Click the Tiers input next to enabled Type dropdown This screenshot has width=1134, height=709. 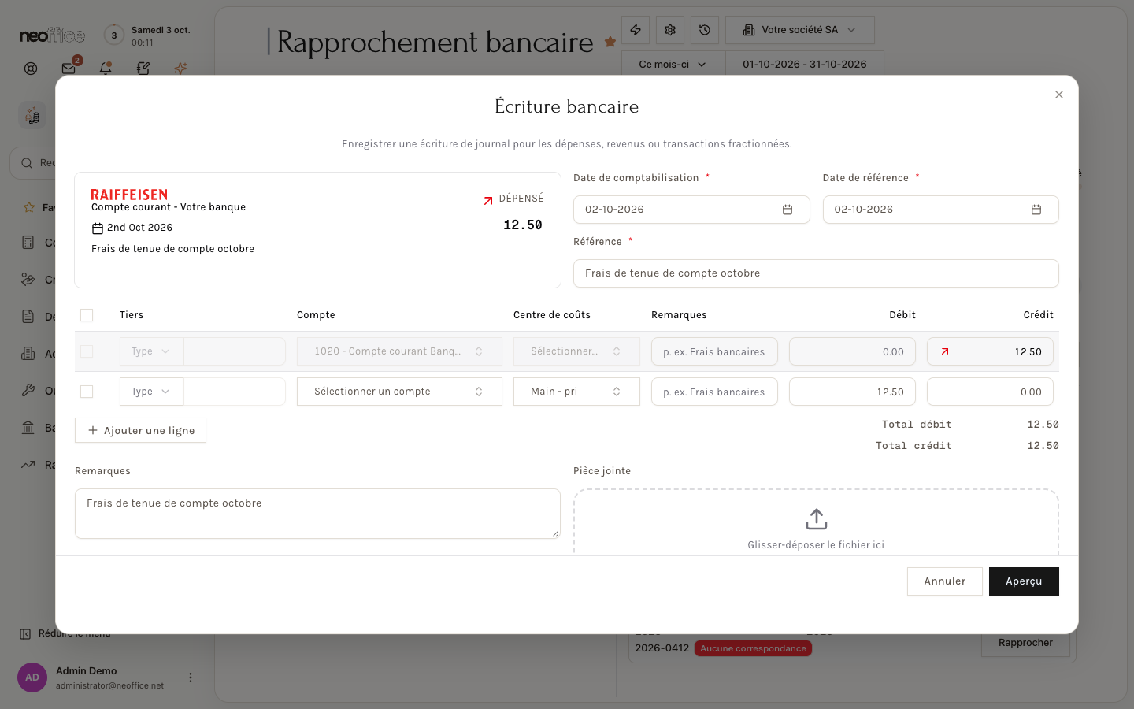(235, 392)
